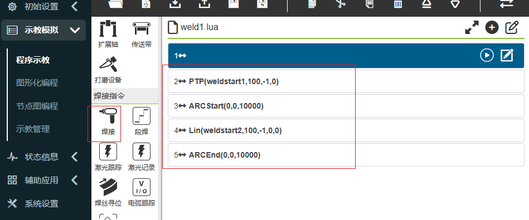Click the swap arrows toolbar icon

click(x=506, y=3)
